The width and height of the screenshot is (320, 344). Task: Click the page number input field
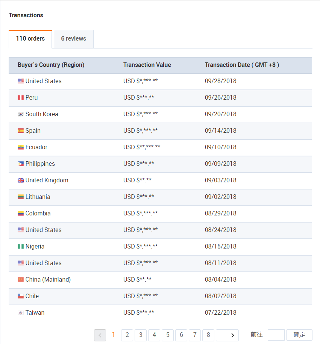point(276,335)
